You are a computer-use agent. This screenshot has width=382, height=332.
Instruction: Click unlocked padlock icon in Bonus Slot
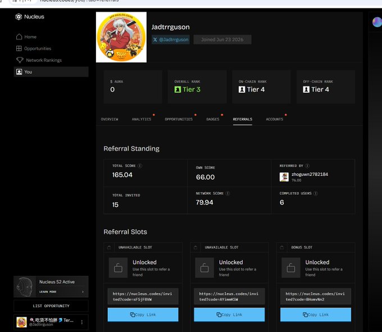tap(291, 268)
